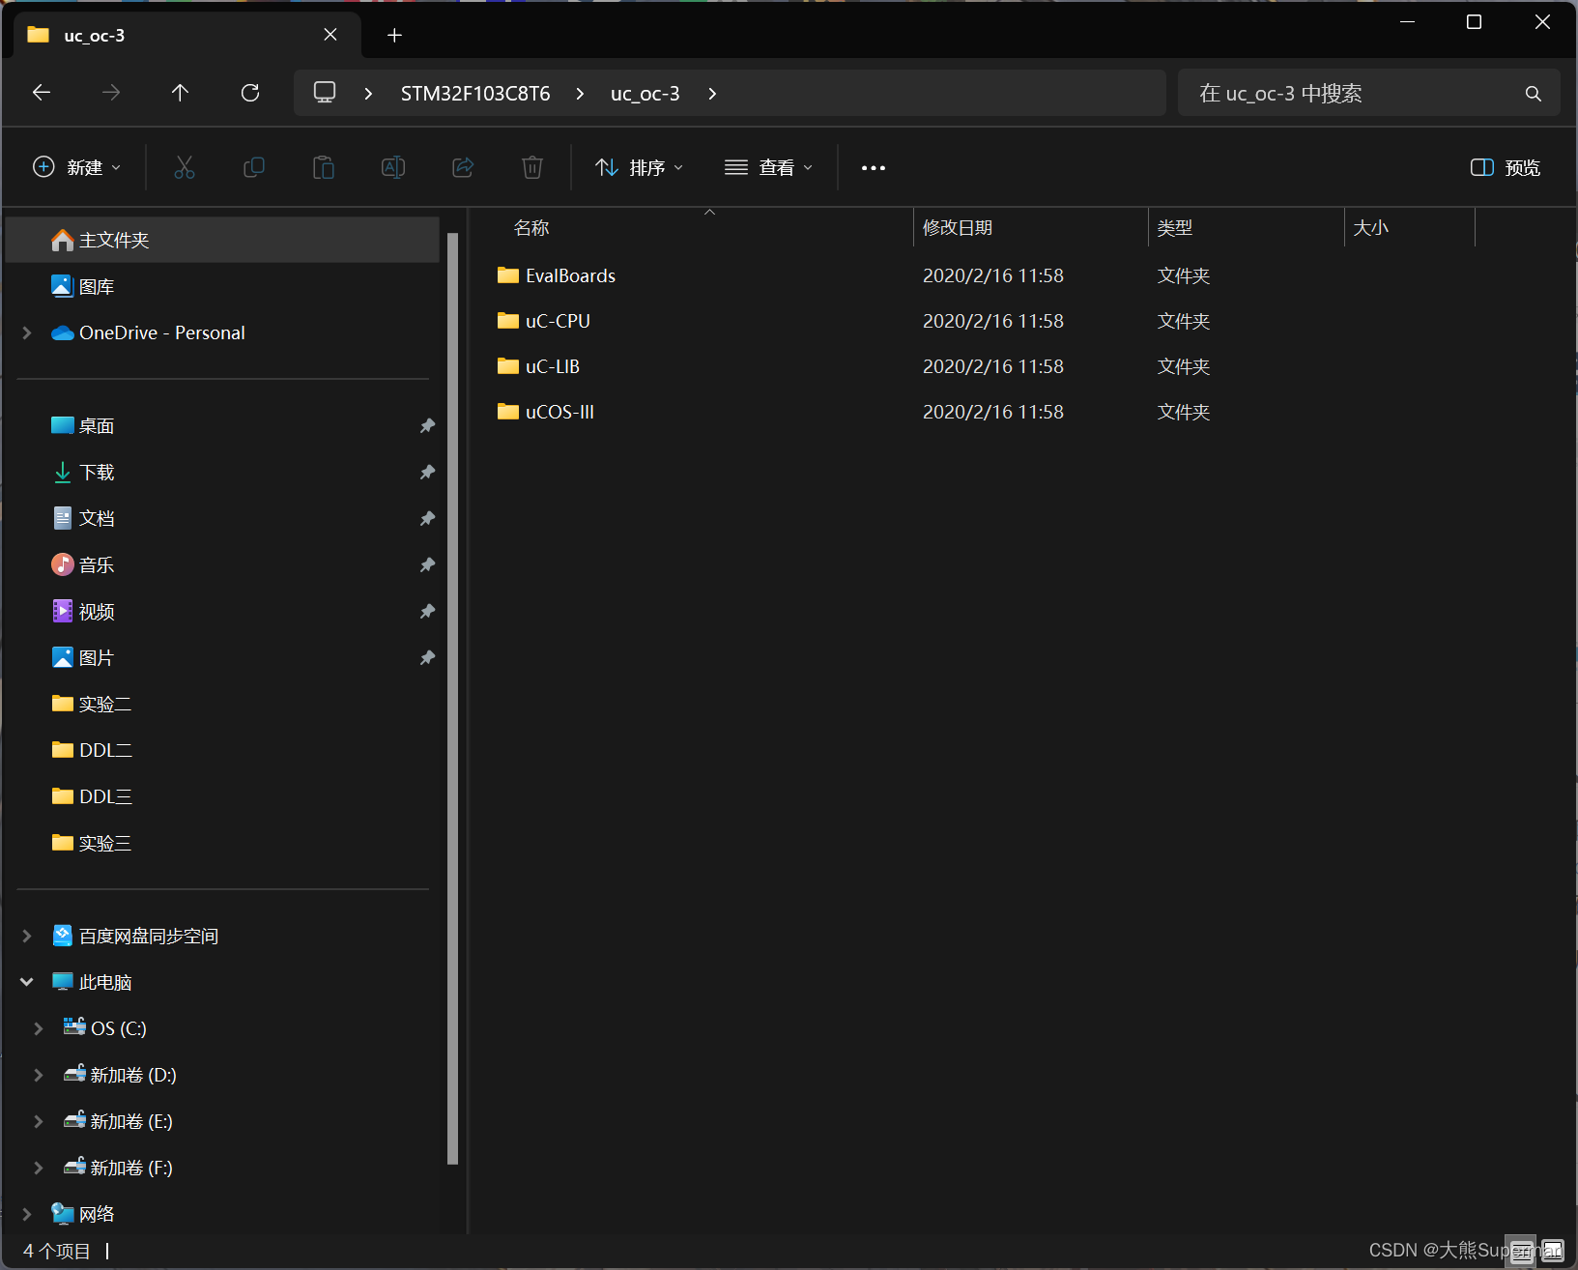Expand 百度网盘同步空间 tree node
Viewport: 1578px width, 1270px height.
(x=27, y=936)
